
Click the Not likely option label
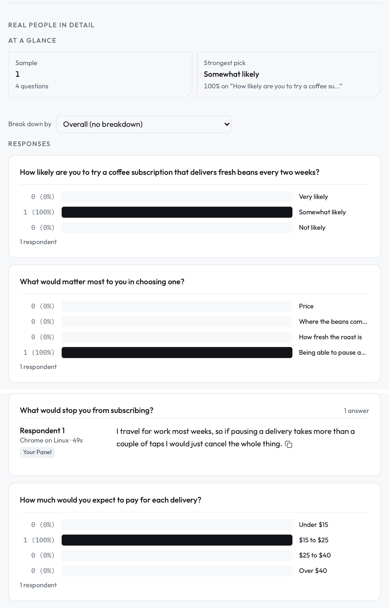pos(312,228)
